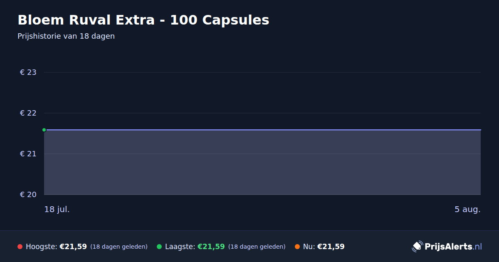Screen dimensions: 499x262
Task: Click the € 23 y-axis label
Action: 28,72
